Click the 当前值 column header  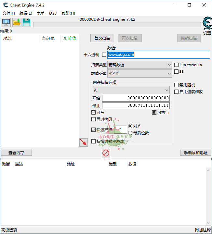click(x=50, y=38)
